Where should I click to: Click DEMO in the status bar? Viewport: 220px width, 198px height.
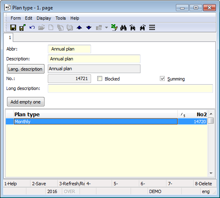155,191
